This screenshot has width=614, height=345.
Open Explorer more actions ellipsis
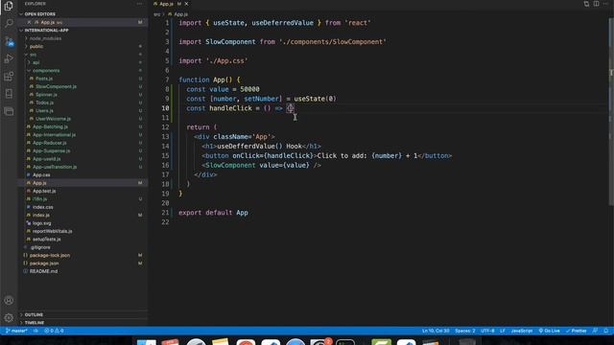[x=139, y=4]
